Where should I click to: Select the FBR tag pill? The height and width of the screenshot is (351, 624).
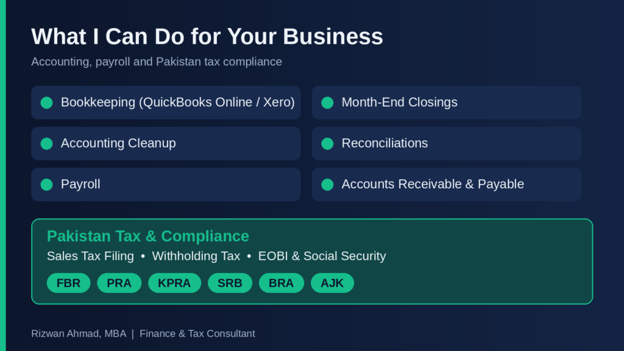(68, 283)
